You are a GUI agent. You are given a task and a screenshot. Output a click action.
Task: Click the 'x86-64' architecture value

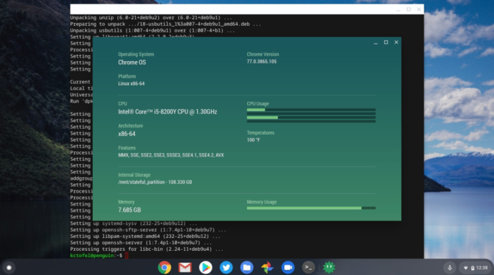pyautogui.click(x=127, y=133)
